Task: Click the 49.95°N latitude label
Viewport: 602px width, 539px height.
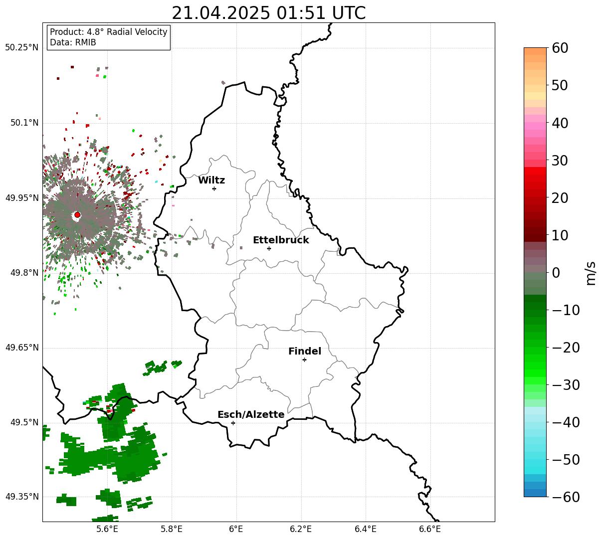Action: 21,198
